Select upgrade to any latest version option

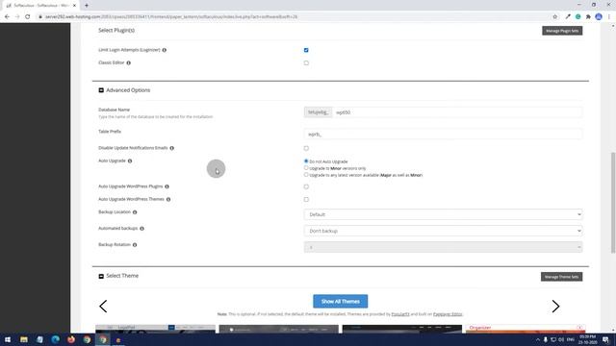coord(306,175)
